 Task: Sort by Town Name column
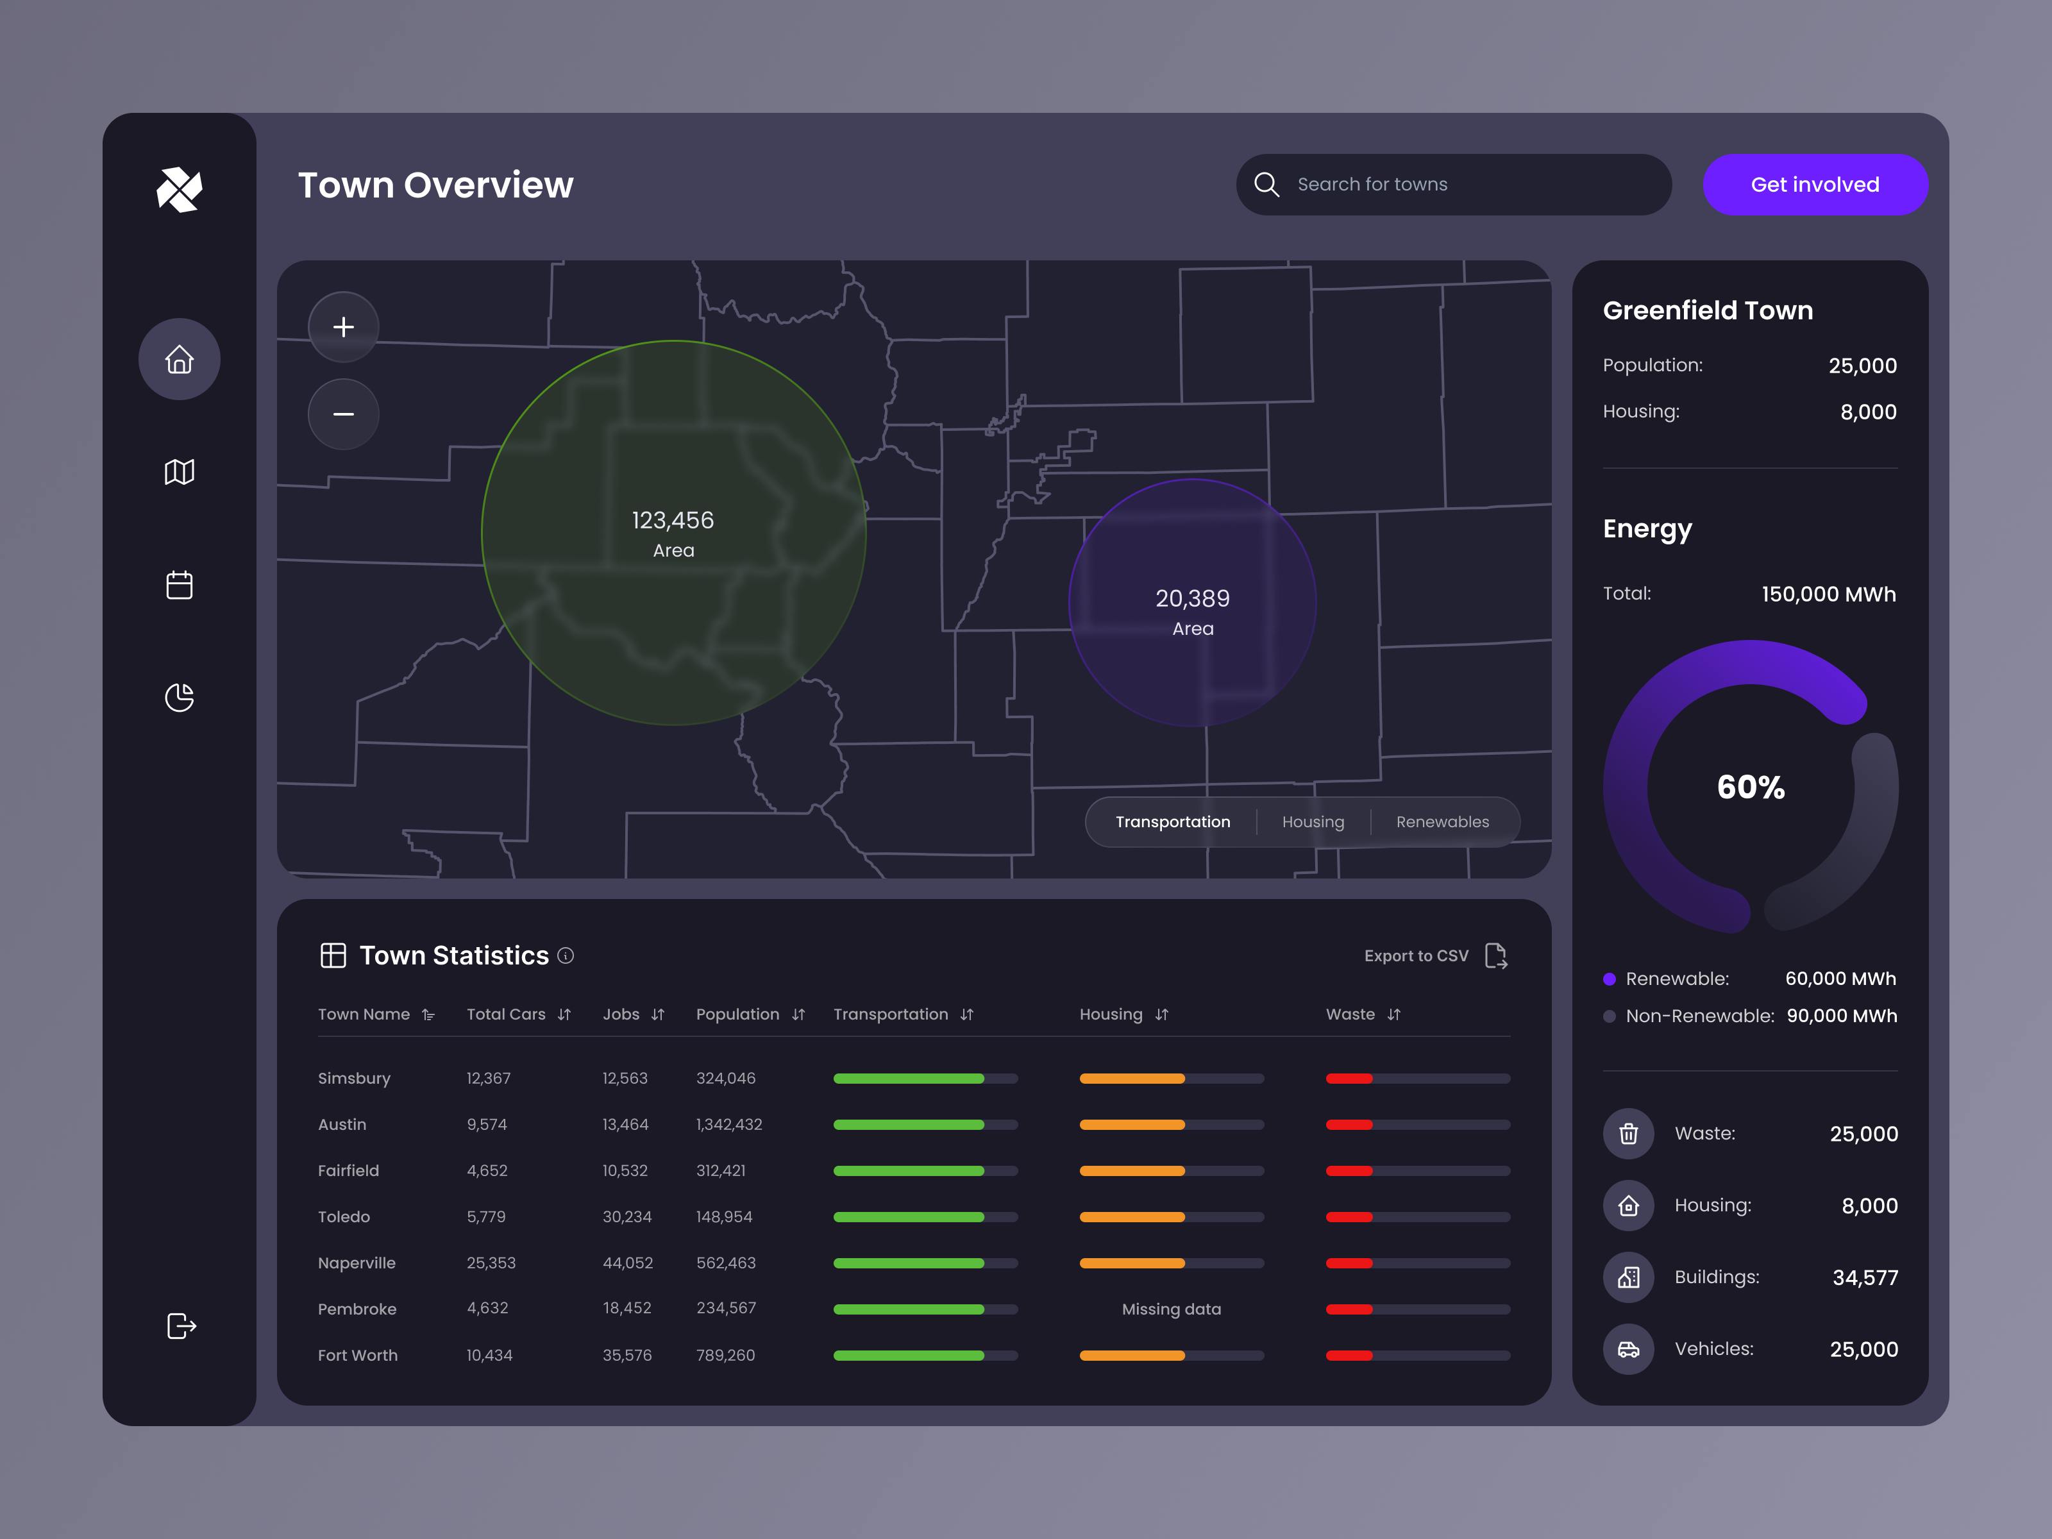coord(428,1015)
